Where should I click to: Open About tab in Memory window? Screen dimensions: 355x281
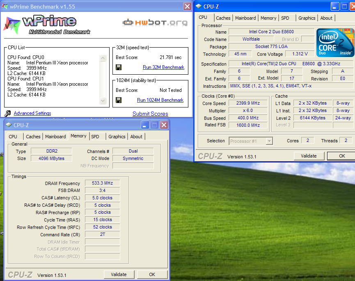(136, 137)
